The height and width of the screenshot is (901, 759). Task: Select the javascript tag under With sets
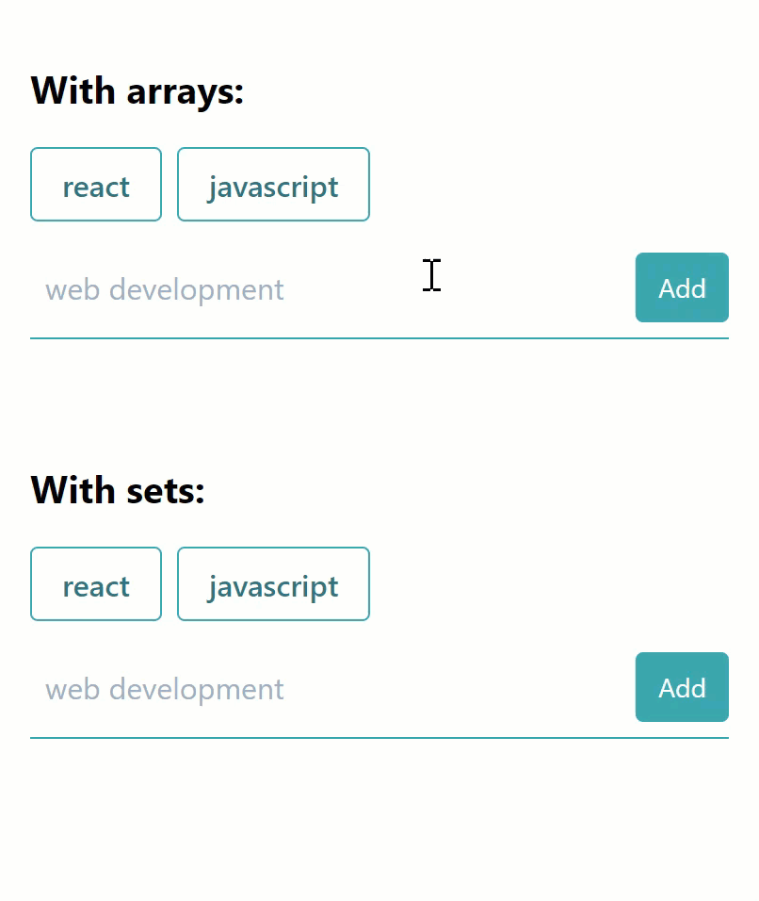click(x=273, y=583)
